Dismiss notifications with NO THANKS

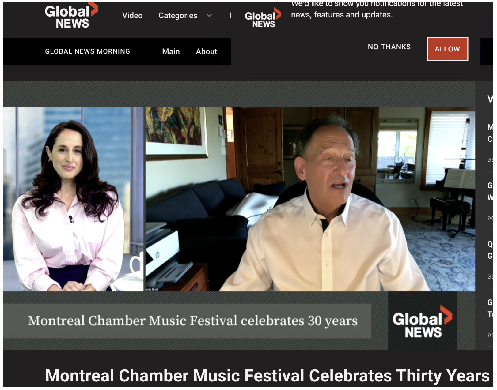(389, 47)
